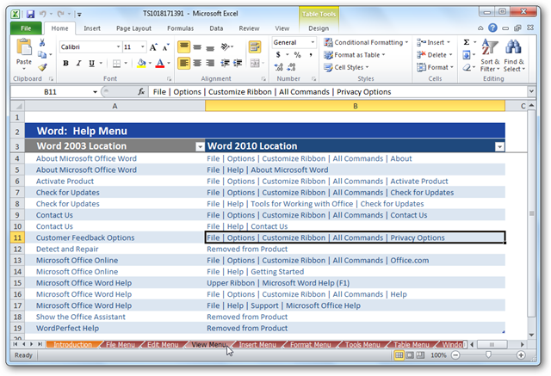
Task: Click the Format Painter brush icon
Action: pos(42,67)
